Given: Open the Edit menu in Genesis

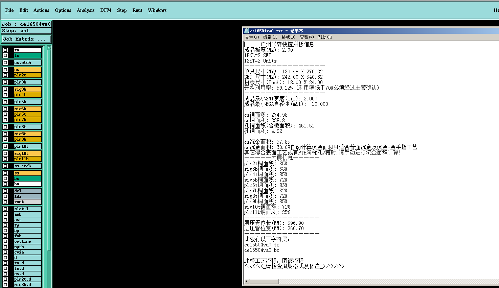Looking at the screenshot, I should click(24, 10).
